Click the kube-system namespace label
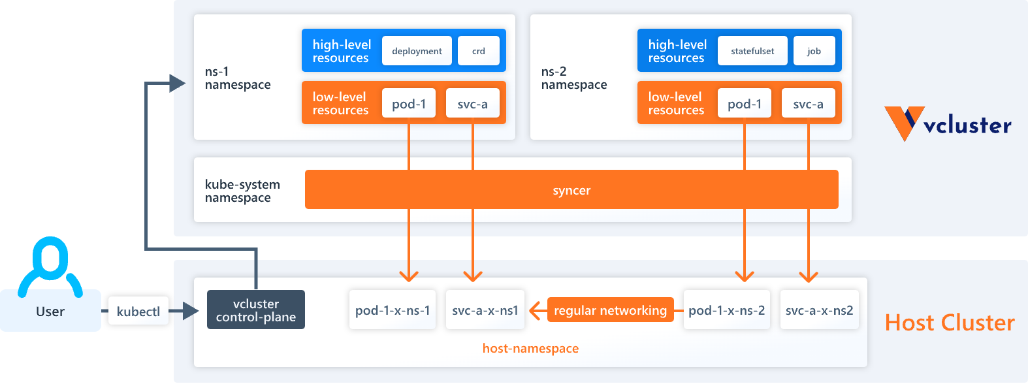The height and width of the screenshot is (384, 1028). [242, 191]
